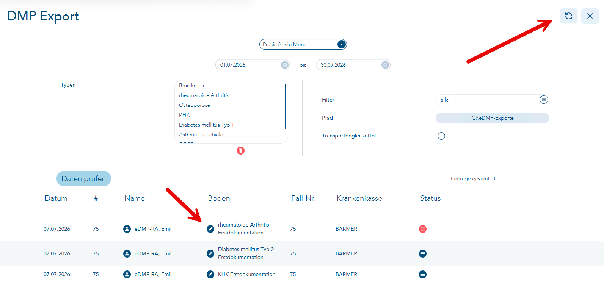This screenshot has height=289, width=604.
Task: Open patient icon in KHK Erstdokumentation row
Action: [x=127, y=274]
